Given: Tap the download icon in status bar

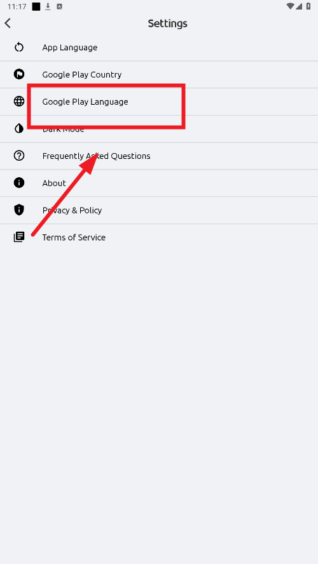Looking at the screenshot, I should [x=48, y=6].
